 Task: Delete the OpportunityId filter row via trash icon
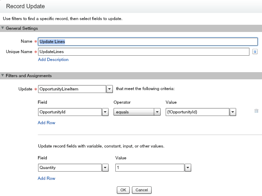pos(256,111)
